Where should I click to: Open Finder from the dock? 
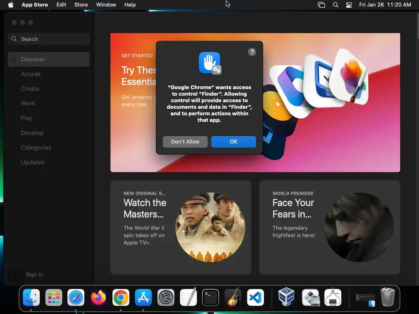click(31, 298)
